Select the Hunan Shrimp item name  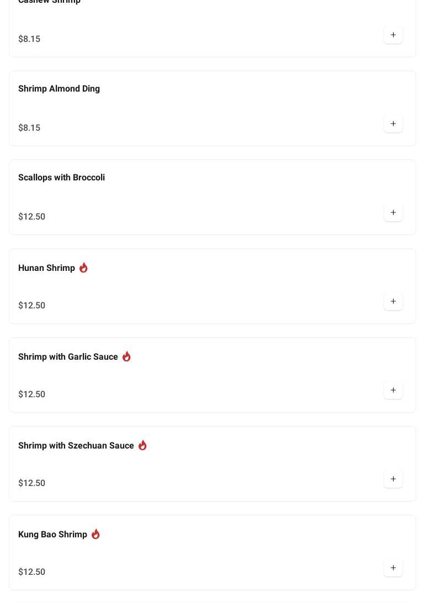46,268
